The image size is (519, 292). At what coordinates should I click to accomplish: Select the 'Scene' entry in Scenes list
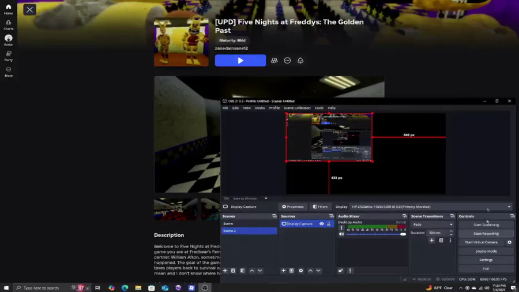point(249,224)
